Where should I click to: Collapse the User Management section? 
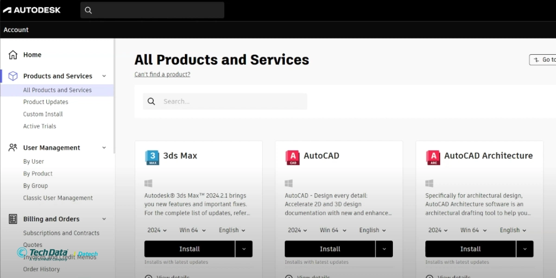click(104, 147)
